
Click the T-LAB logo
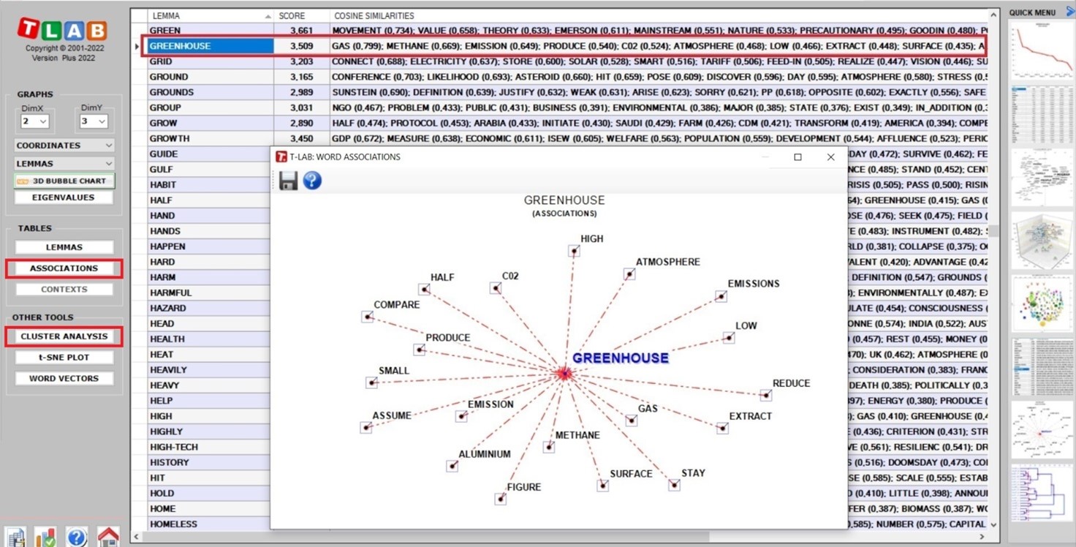point(63,30)
